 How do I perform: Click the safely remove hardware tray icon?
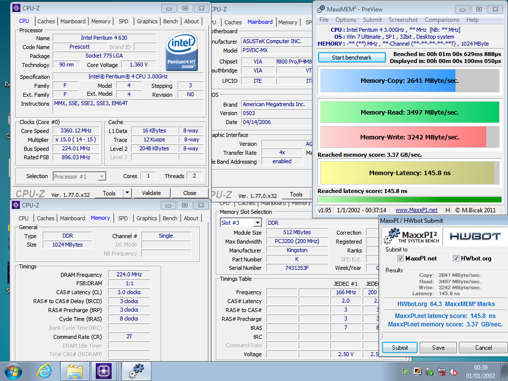point(430,372)
